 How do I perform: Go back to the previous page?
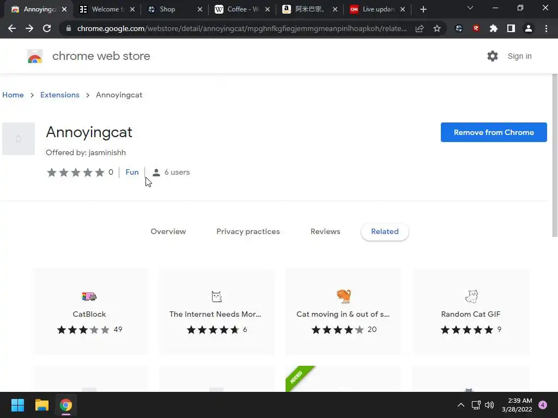(x=12, y=28)
